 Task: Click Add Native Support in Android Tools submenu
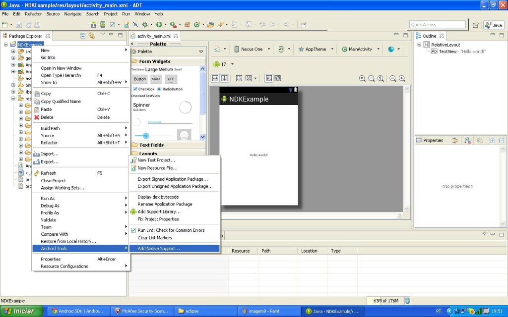pyautogui.click(x=174, y=249)
